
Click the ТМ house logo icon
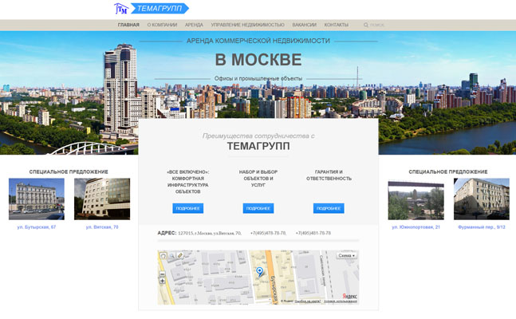(x=120, y=9)
